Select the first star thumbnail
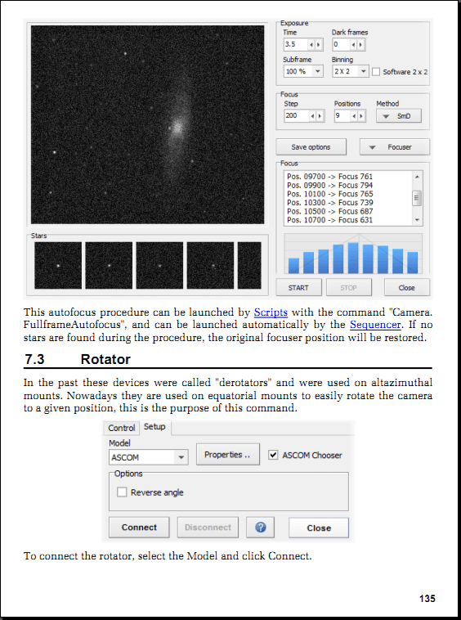461x620 pixels. [58, 265]
